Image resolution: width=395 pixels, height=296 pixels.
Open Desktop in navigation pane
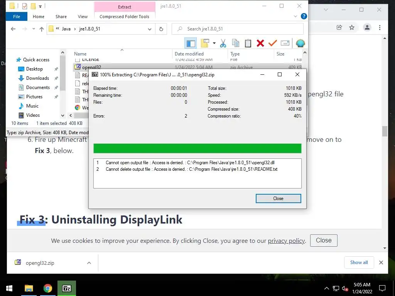[x=34, y=69]
